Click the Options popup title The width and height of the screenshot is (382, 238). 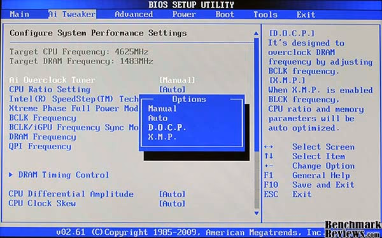(189, 99)
